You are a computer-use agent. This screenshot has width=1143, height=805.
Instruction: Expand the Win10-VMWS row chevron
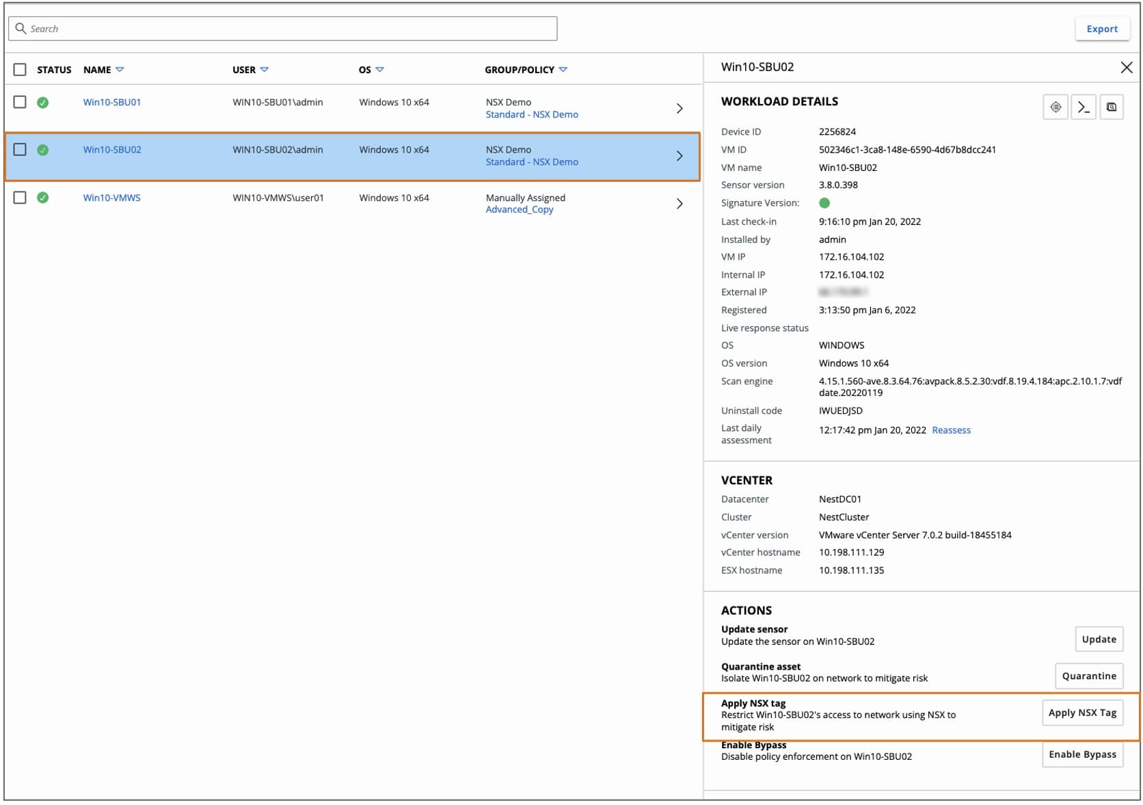click(679, 204)
